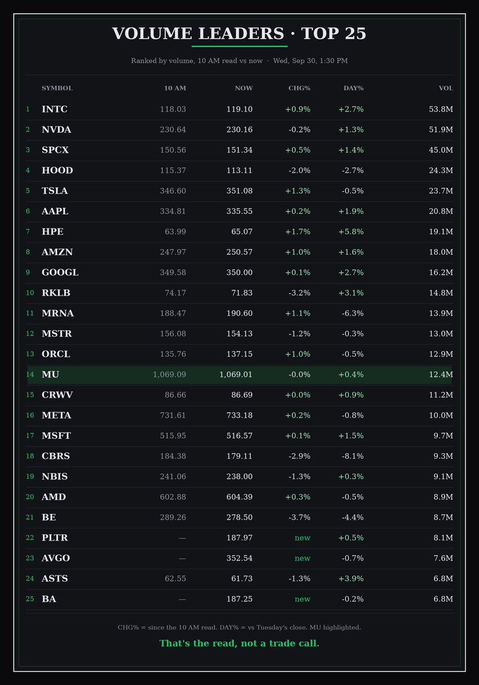Select the MSTR symbol
Screen dimensions: 479x685
pos(57,334)
